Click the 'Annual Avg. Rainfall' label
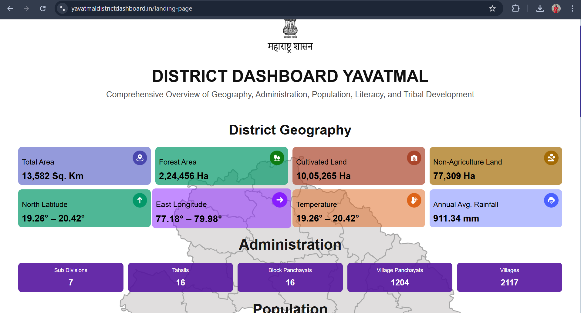 [466, 205]
